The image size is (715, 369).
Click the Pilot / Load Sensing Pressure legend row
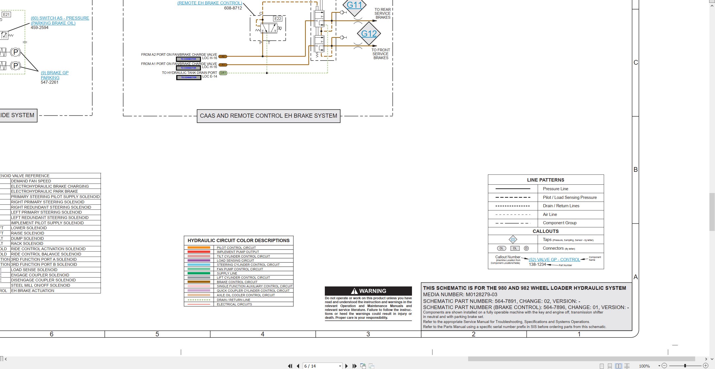point(546,197)
